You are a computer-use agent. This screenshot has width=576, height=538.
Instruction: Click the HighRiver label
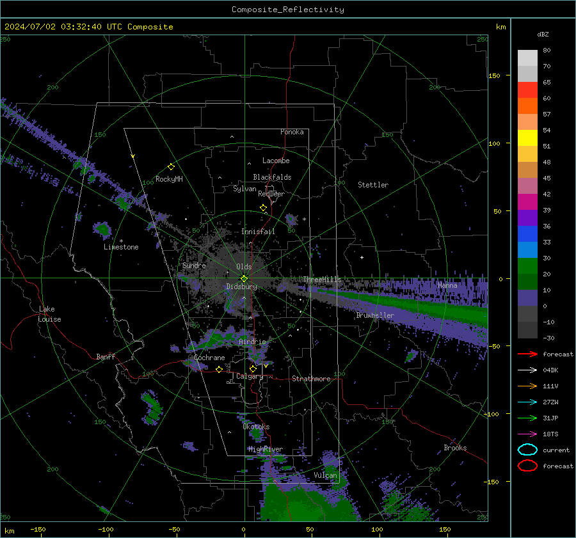point(266,449)
